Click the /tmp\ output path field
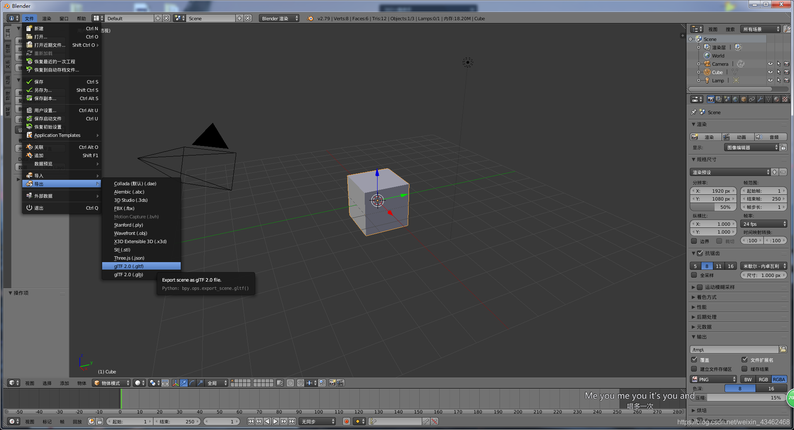Screen dimensions: 794x430 734,349
